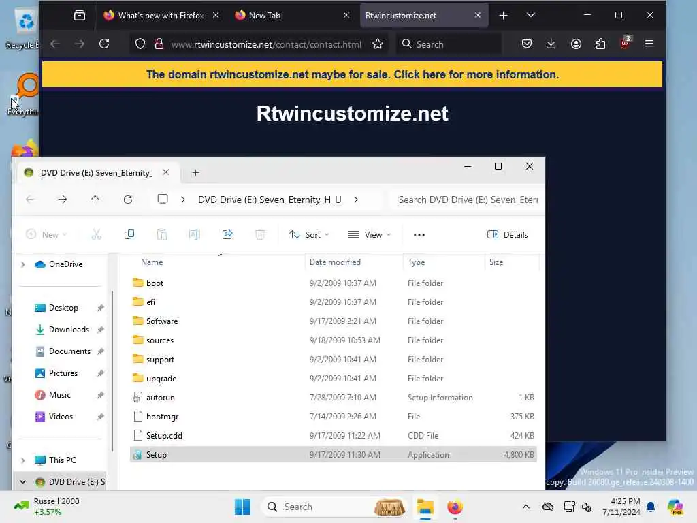
Task: Open a new Firefox tab with plus
Action: pyautogui.click(x=503, y=16)
